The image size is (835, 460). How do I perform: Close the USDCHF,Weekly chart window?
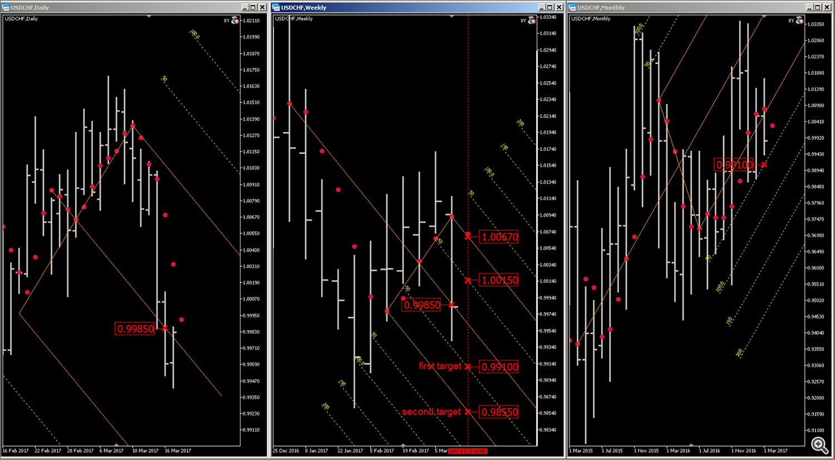pyautogui.click(x=559, y=7)
